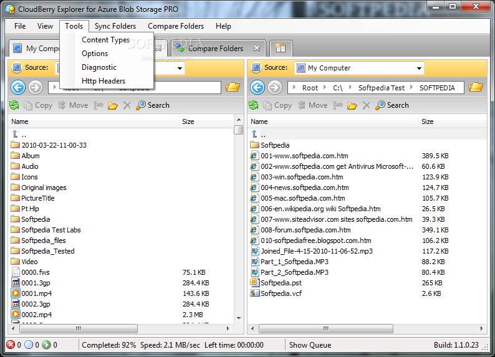Select Part_1_Softpedia.MP3 file
The width and height of the screenshot is (495, 357).
(289, 262)
